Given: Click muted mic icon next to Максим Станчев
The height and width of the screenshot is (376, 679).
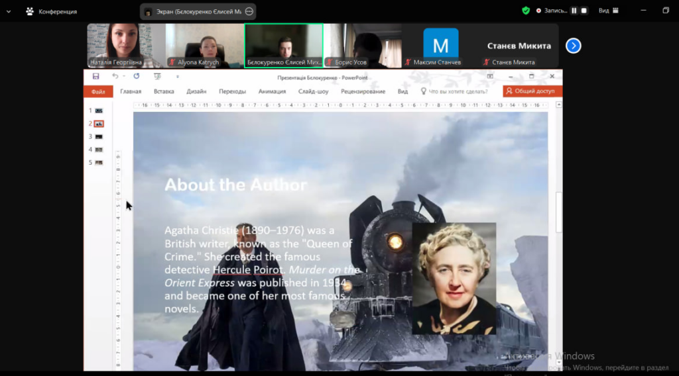Looking at the screenshot, I should click(408, 62).
